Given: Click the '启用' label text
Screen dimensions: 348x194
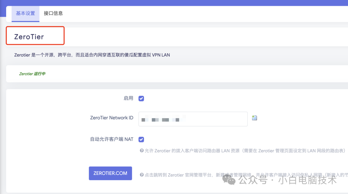Looking at the screenshot, I should [x=128, y=98].
